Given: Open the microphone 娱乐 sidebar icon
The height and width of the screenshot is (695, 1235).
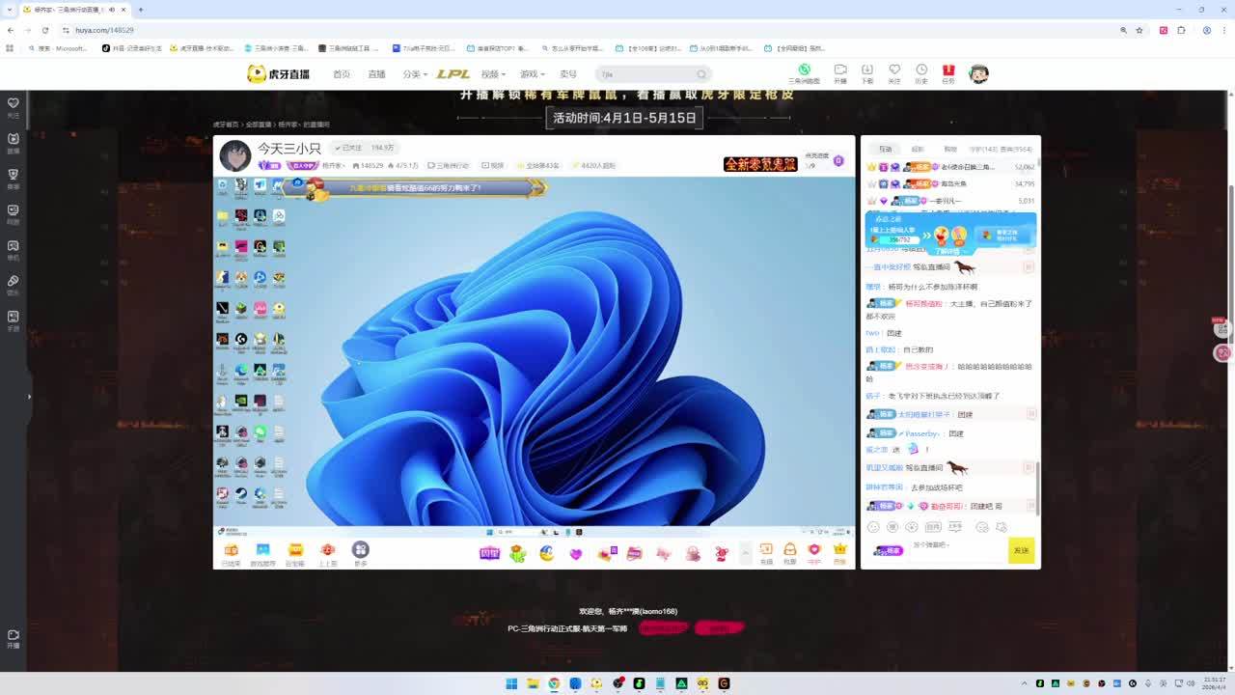Looking at the screenshot, I should [x=14, y=282].
